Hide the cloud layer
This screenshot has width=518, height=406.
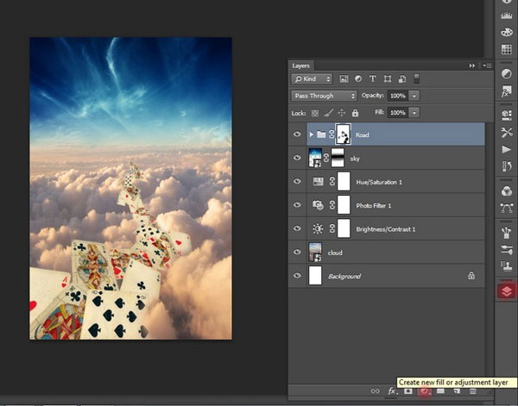(297, 252)
